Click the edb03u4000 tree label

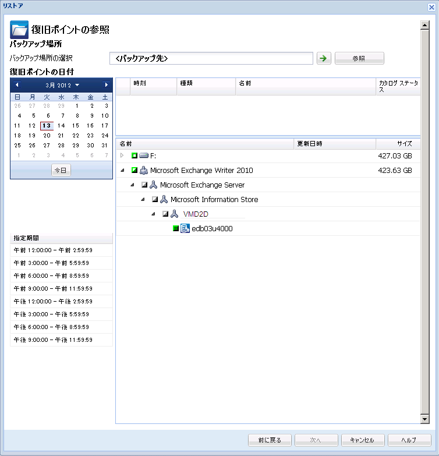click(x=213, y=228)
